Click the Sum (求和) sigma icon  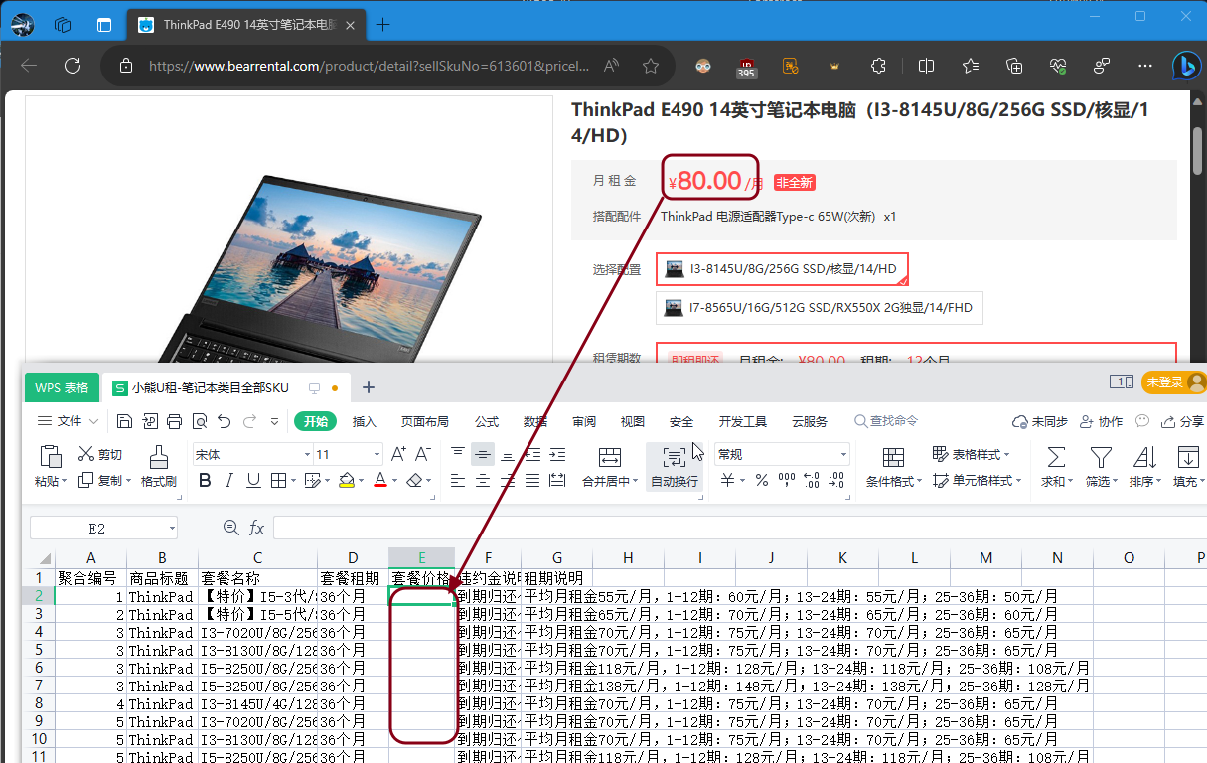[1056, 467]
